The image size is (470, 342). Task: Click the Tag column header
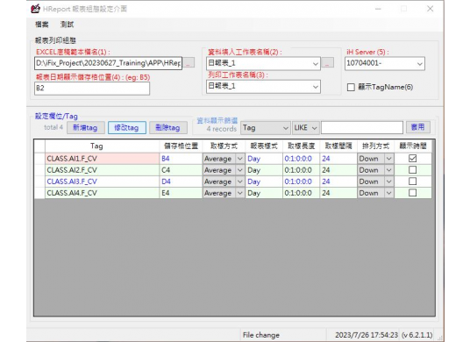pos(103,146)
